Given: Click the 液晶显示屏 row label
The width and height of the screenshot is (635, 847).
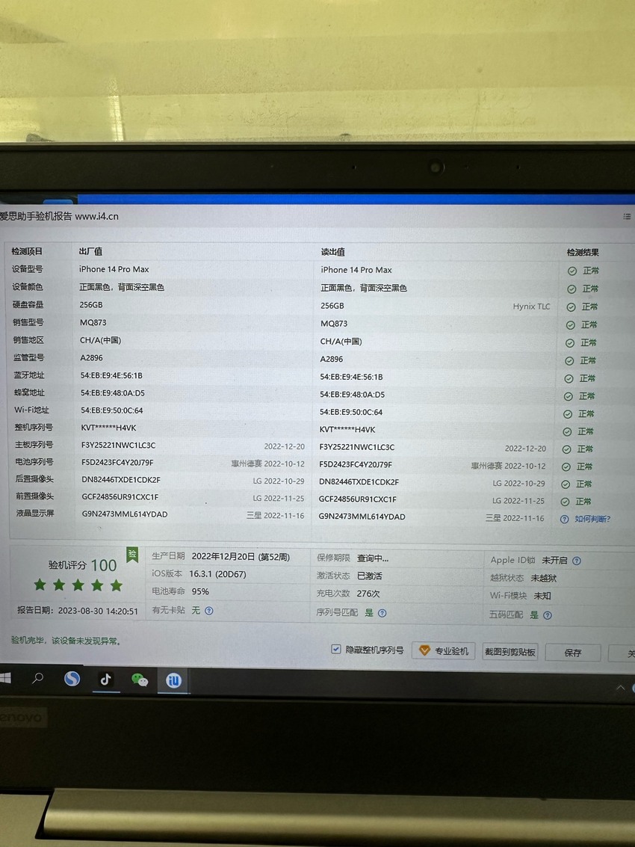Looking at the screenshot, I should pyautogui.click(x=35, y=513).
